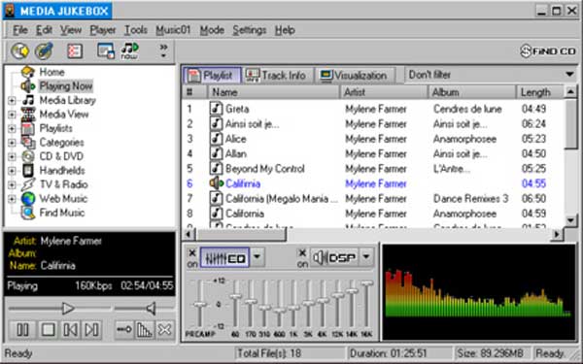Expand the Media View tree node

(12, 115)
